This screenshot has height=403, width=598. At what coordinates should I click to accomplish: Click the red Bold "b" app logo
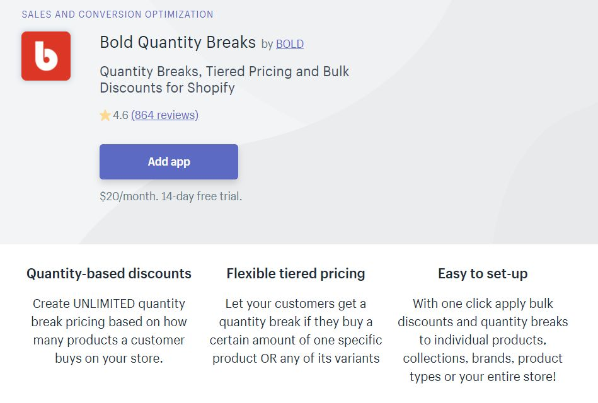click(46, 56)
